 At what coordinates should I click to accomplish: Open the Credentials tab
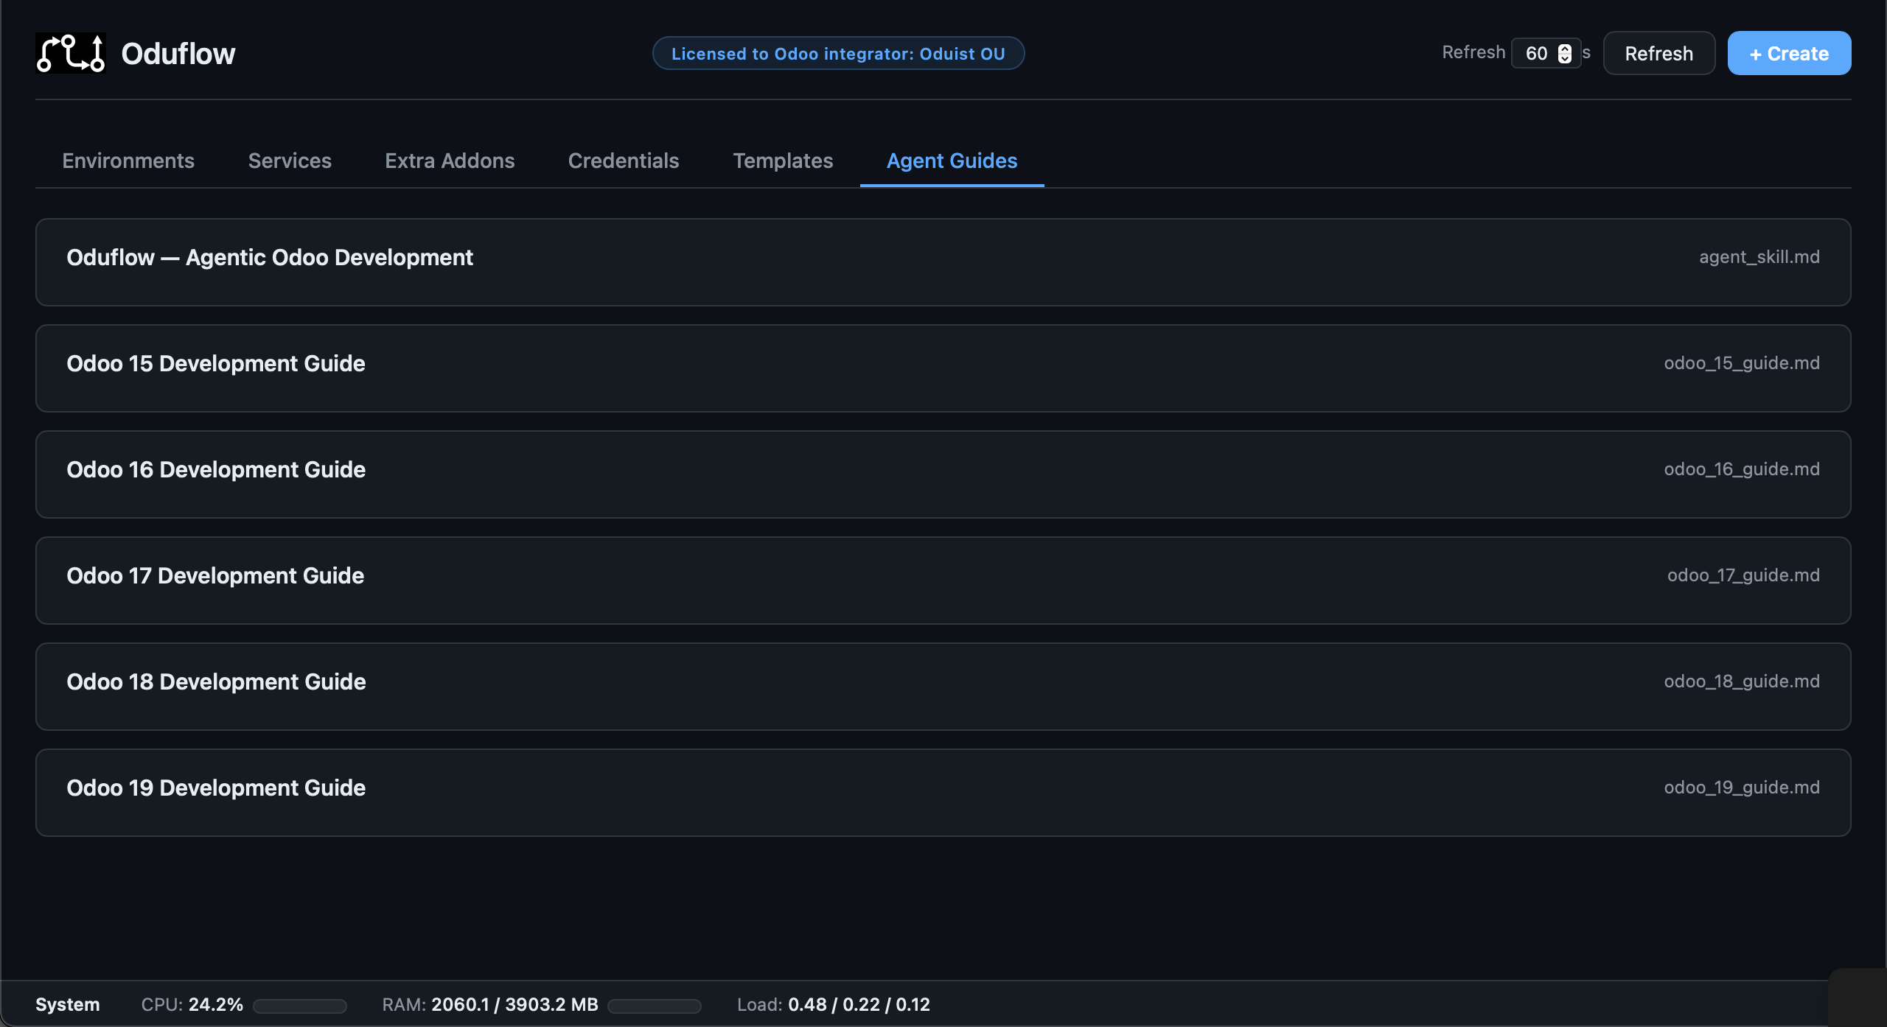(x=624, y=161)
